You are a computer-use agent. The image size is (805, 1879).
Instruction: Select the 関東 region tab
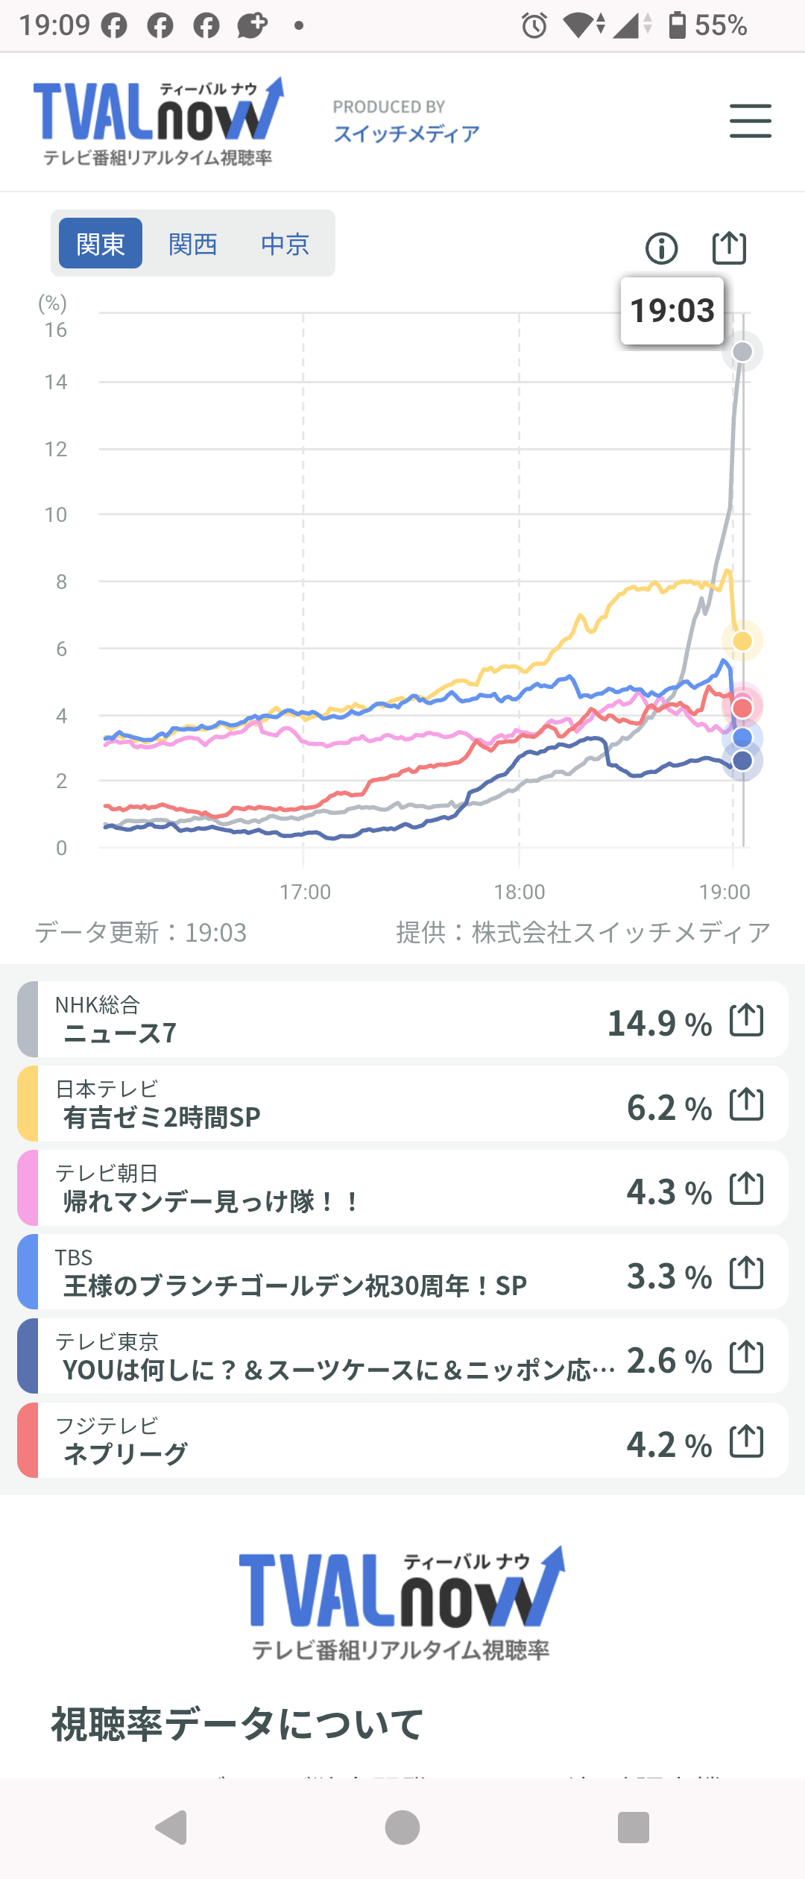point(101,244)
